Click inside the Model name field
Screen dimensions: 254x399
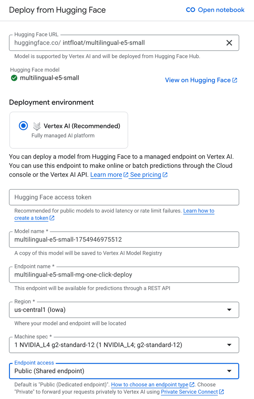pyautogui.click(x=124, y=239)
